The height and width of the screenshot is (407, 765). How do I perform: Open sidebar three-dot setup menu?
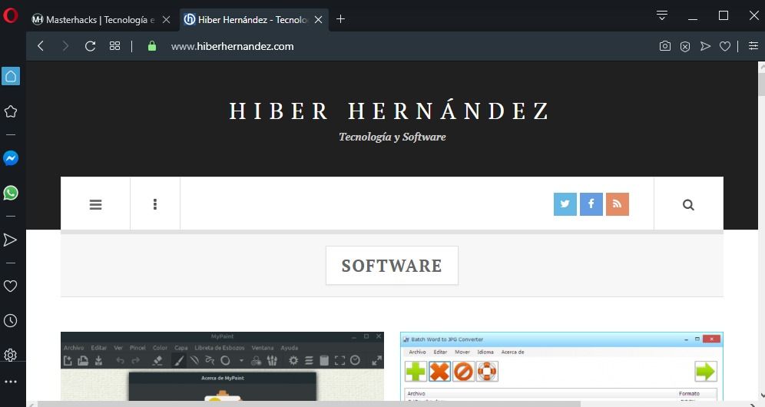click(11, 382)
